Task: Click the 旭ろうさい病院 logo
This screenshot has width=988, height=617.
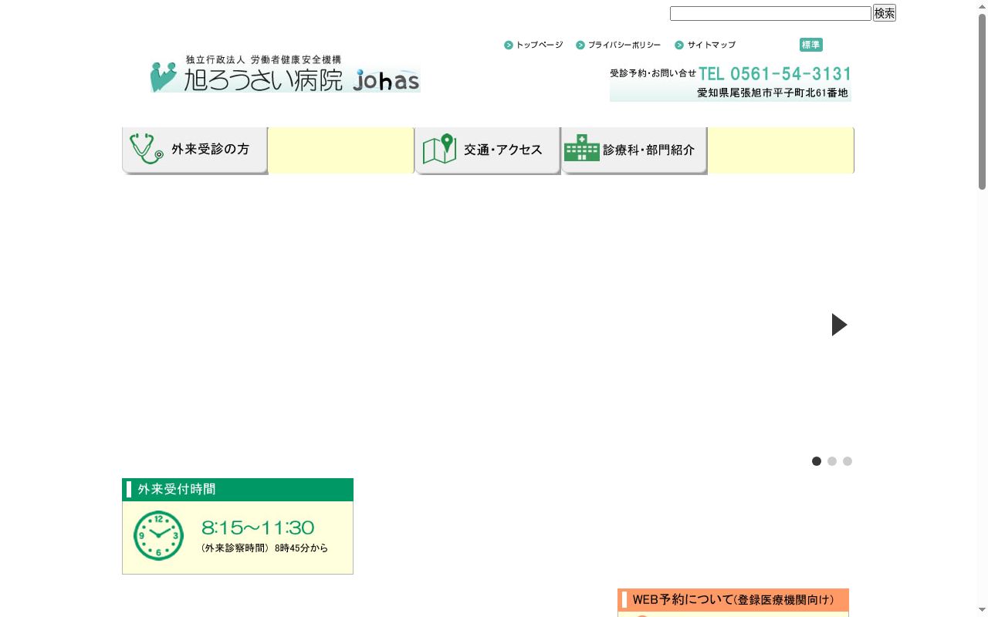Action: pyautogui.click(x=286, y=73)
